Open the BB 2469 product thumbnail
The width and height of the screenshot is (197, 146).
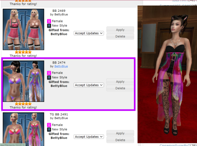pyautogui.click(x=23, y=30)
